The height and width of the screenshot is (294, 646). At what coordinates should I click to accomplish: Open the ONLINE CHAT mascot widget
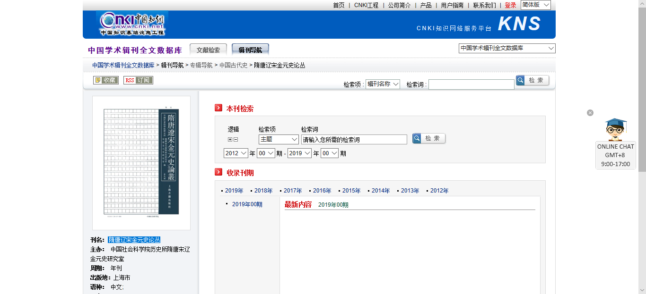tap(616, 143)
